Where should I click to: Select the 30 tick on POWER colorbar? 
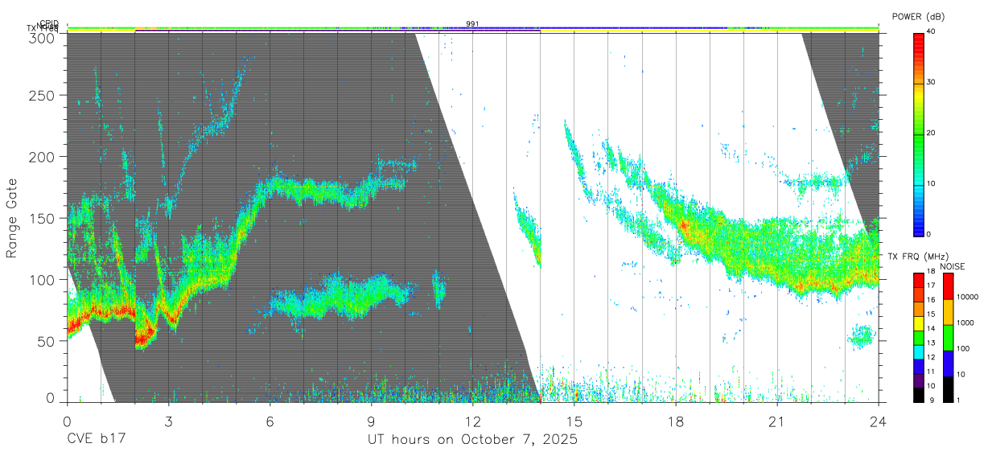coord(932,83)
